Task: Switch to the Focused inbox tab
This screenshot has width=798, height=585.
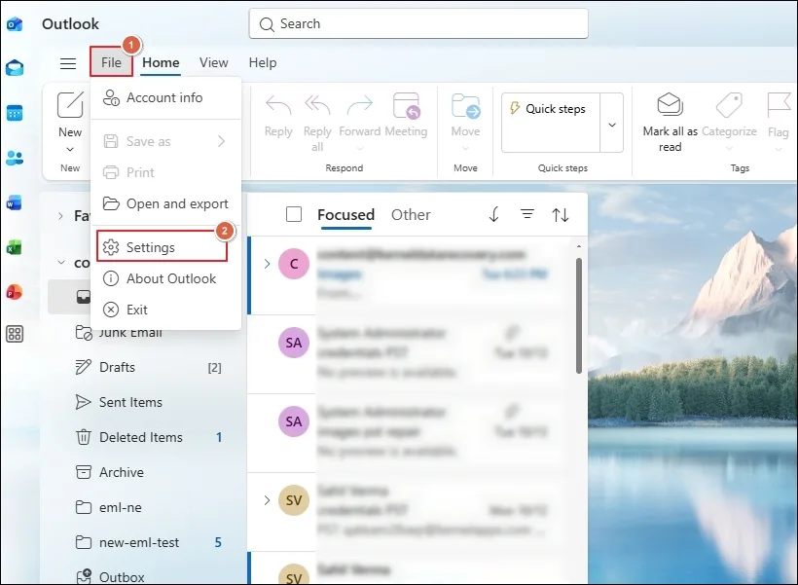Action: point(346,214)
